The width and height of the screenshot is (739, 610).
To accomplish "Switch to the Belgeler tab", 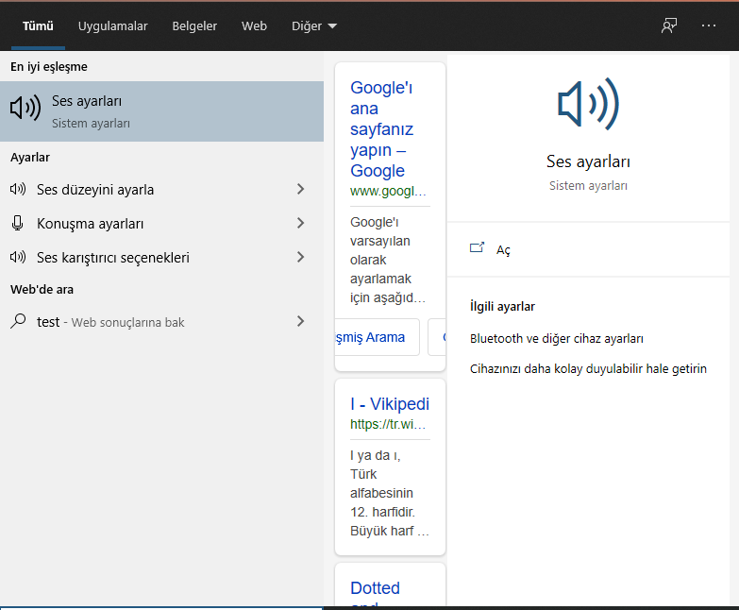I will 194,26.
